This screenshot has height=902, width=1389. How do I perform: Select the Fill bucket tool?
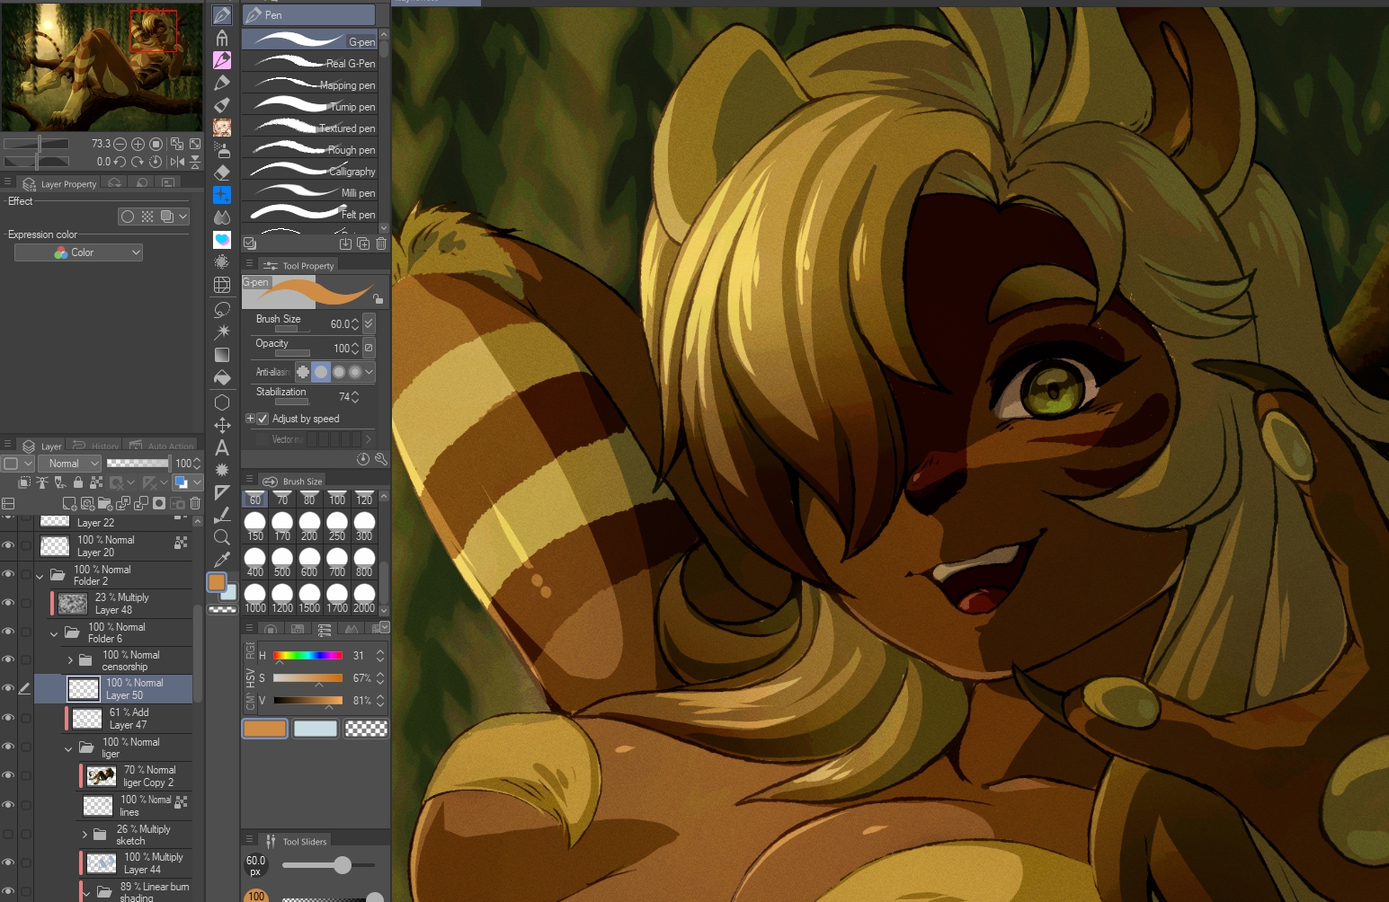(222, 377)
